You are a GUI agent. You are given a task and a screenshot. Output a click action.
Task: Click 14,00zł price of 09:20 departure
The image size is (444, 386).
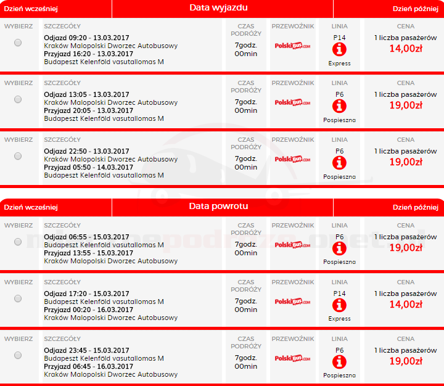(406, 49)
